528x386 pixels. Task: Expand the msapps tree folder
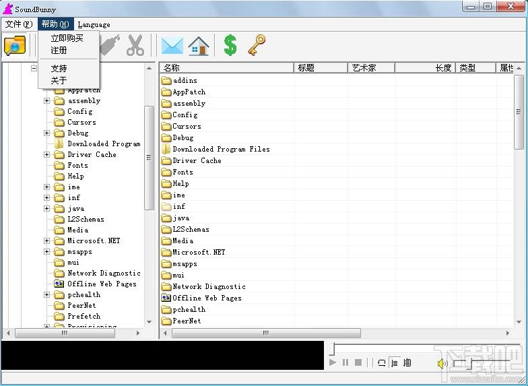pyautogui.click(x=47, y=252)
